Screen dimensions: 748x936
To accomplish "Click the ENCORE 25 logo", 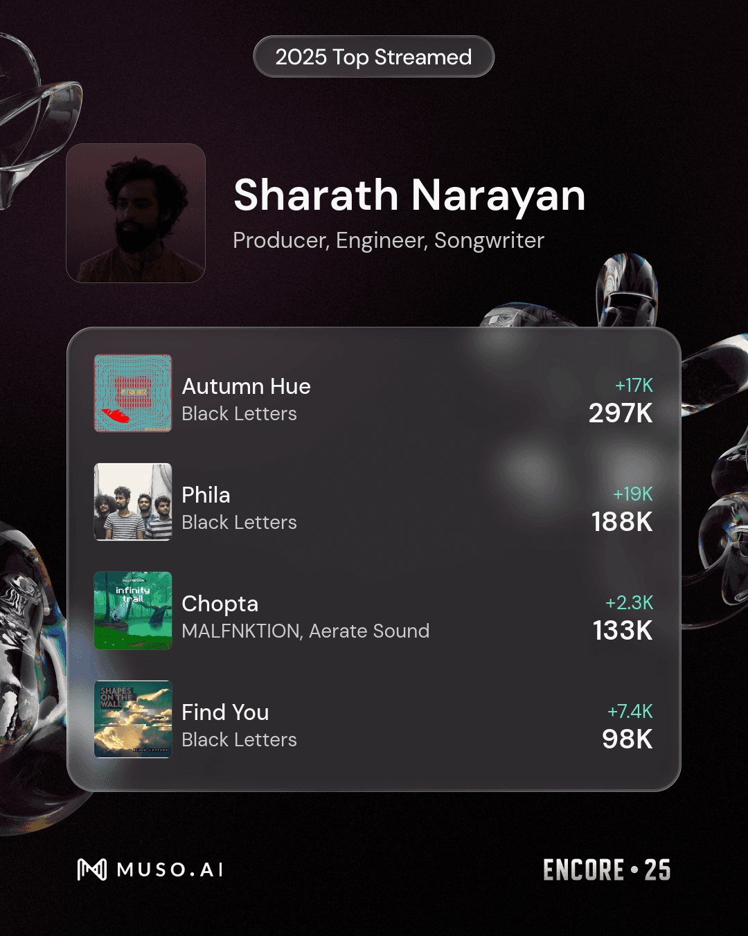I will pyautogui.click(x=607, y=870).
